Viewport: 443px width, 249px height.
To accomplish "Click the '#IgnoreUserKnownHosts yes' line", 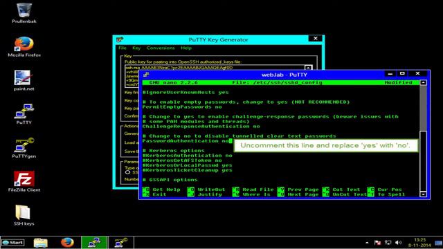I will [x=186, y=92].
